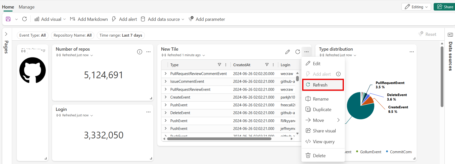Screen dimensions: 455x164
Task: Click the Login column header
Action: [285, 65]
